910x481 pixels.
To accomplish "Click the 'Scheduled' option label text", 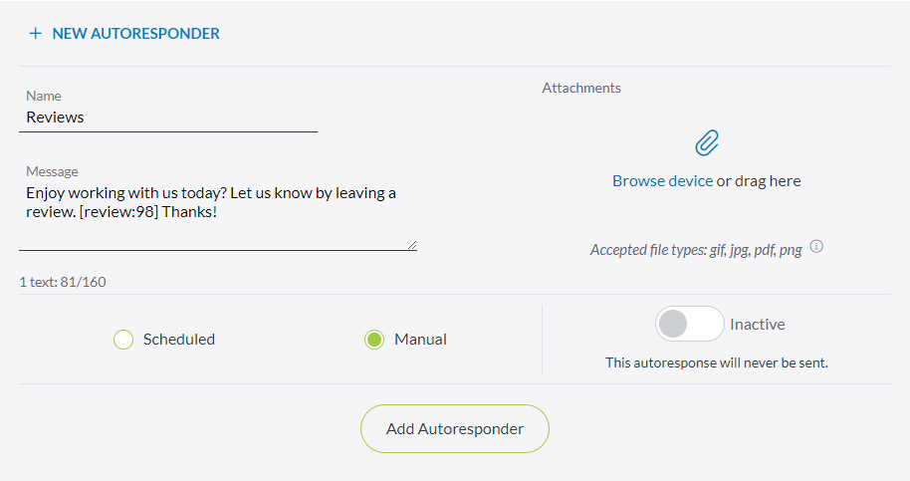I will (179, 340).
